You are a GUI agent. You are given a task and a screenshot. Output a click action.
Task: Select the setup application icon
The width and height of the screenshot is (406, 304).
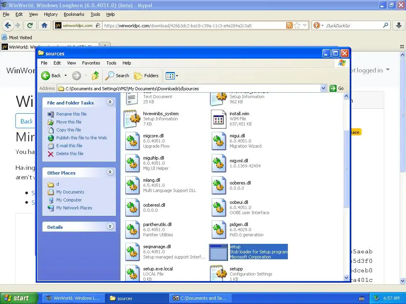[218, 252]
